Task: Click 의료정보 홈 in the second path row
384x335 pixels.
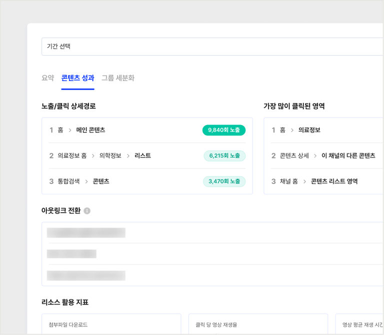Action: [72, 155]
